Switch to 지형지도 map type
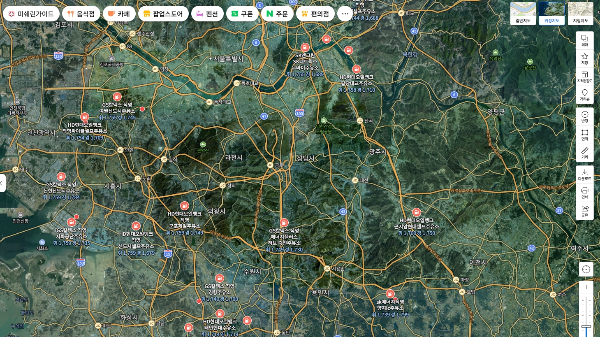 pos(581,13)
